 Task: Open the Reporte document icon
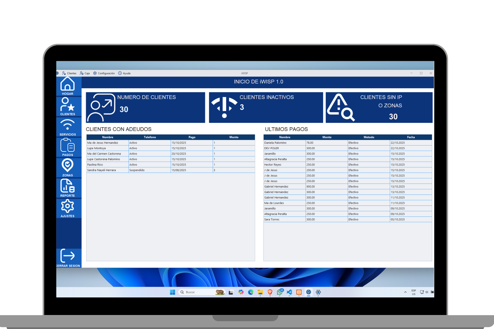[68, 188]
